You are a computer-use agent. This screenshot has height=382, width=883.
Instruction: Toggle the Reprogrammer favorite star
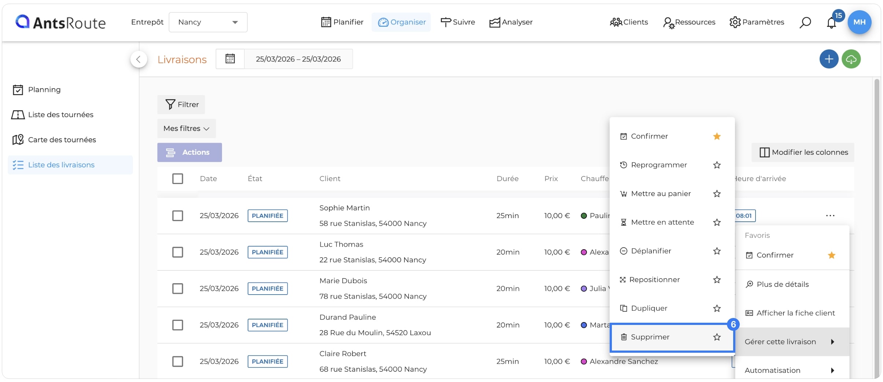[717, 165]
